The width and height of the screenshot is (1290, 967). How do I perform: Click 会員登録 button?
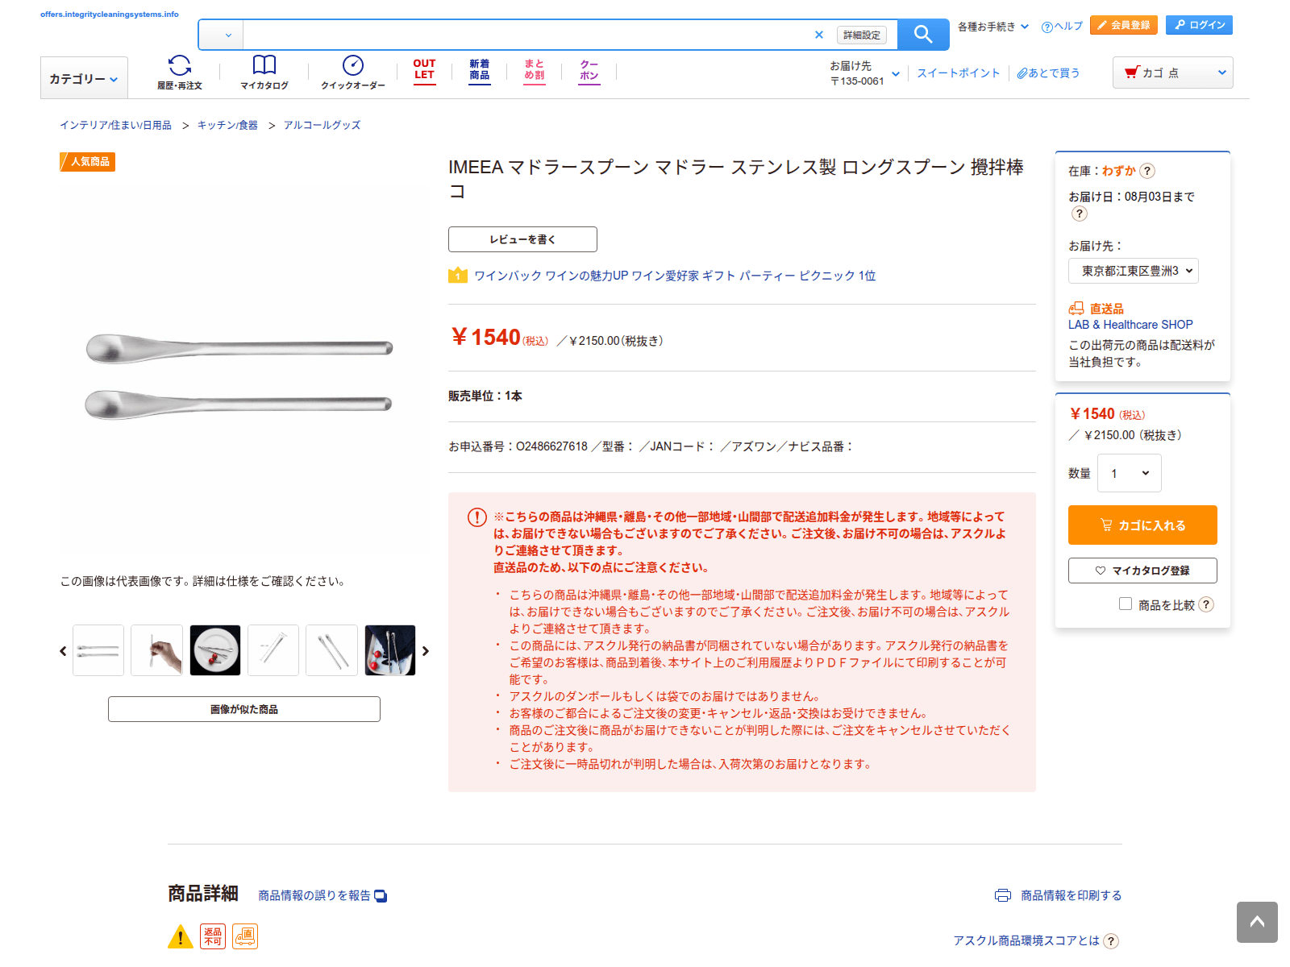coord(1124,25)
